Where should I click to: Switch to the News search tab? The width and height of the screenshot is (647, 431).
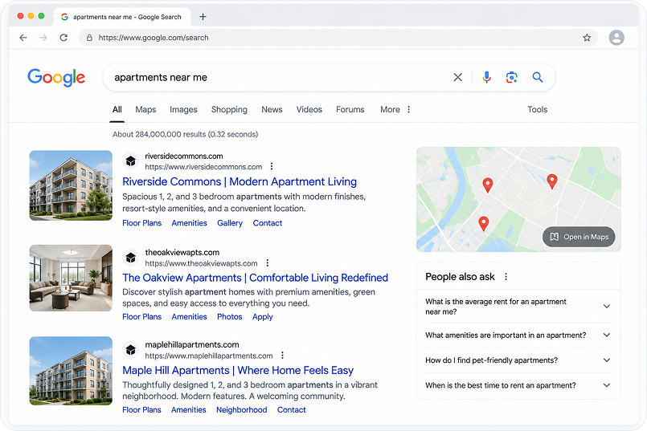point(272,110)
